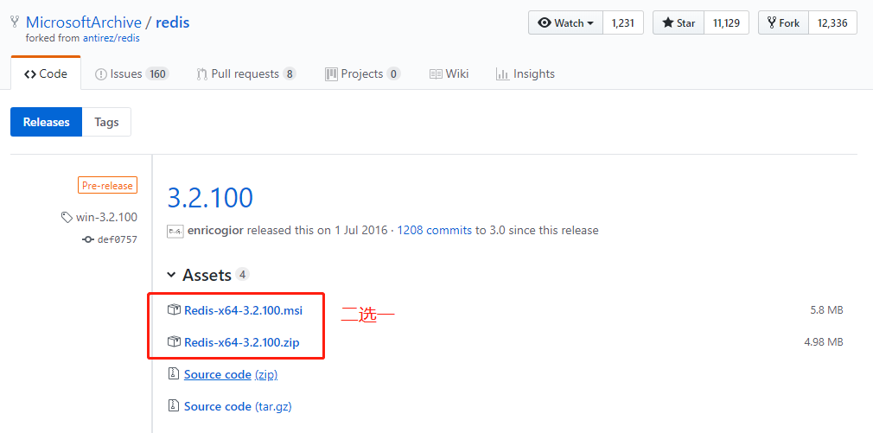The image size is (873, 433).
Task: Click the 12,336 forks count
Action: coord(832,22)
